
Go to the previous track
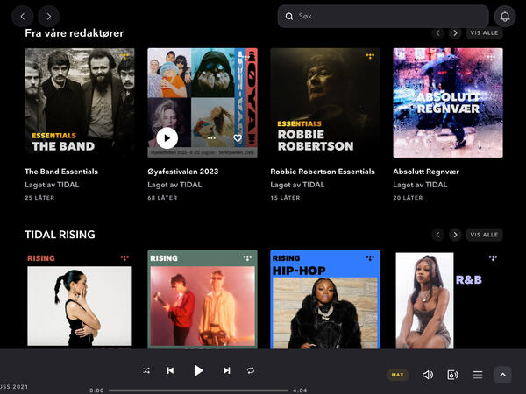[170, 370]
